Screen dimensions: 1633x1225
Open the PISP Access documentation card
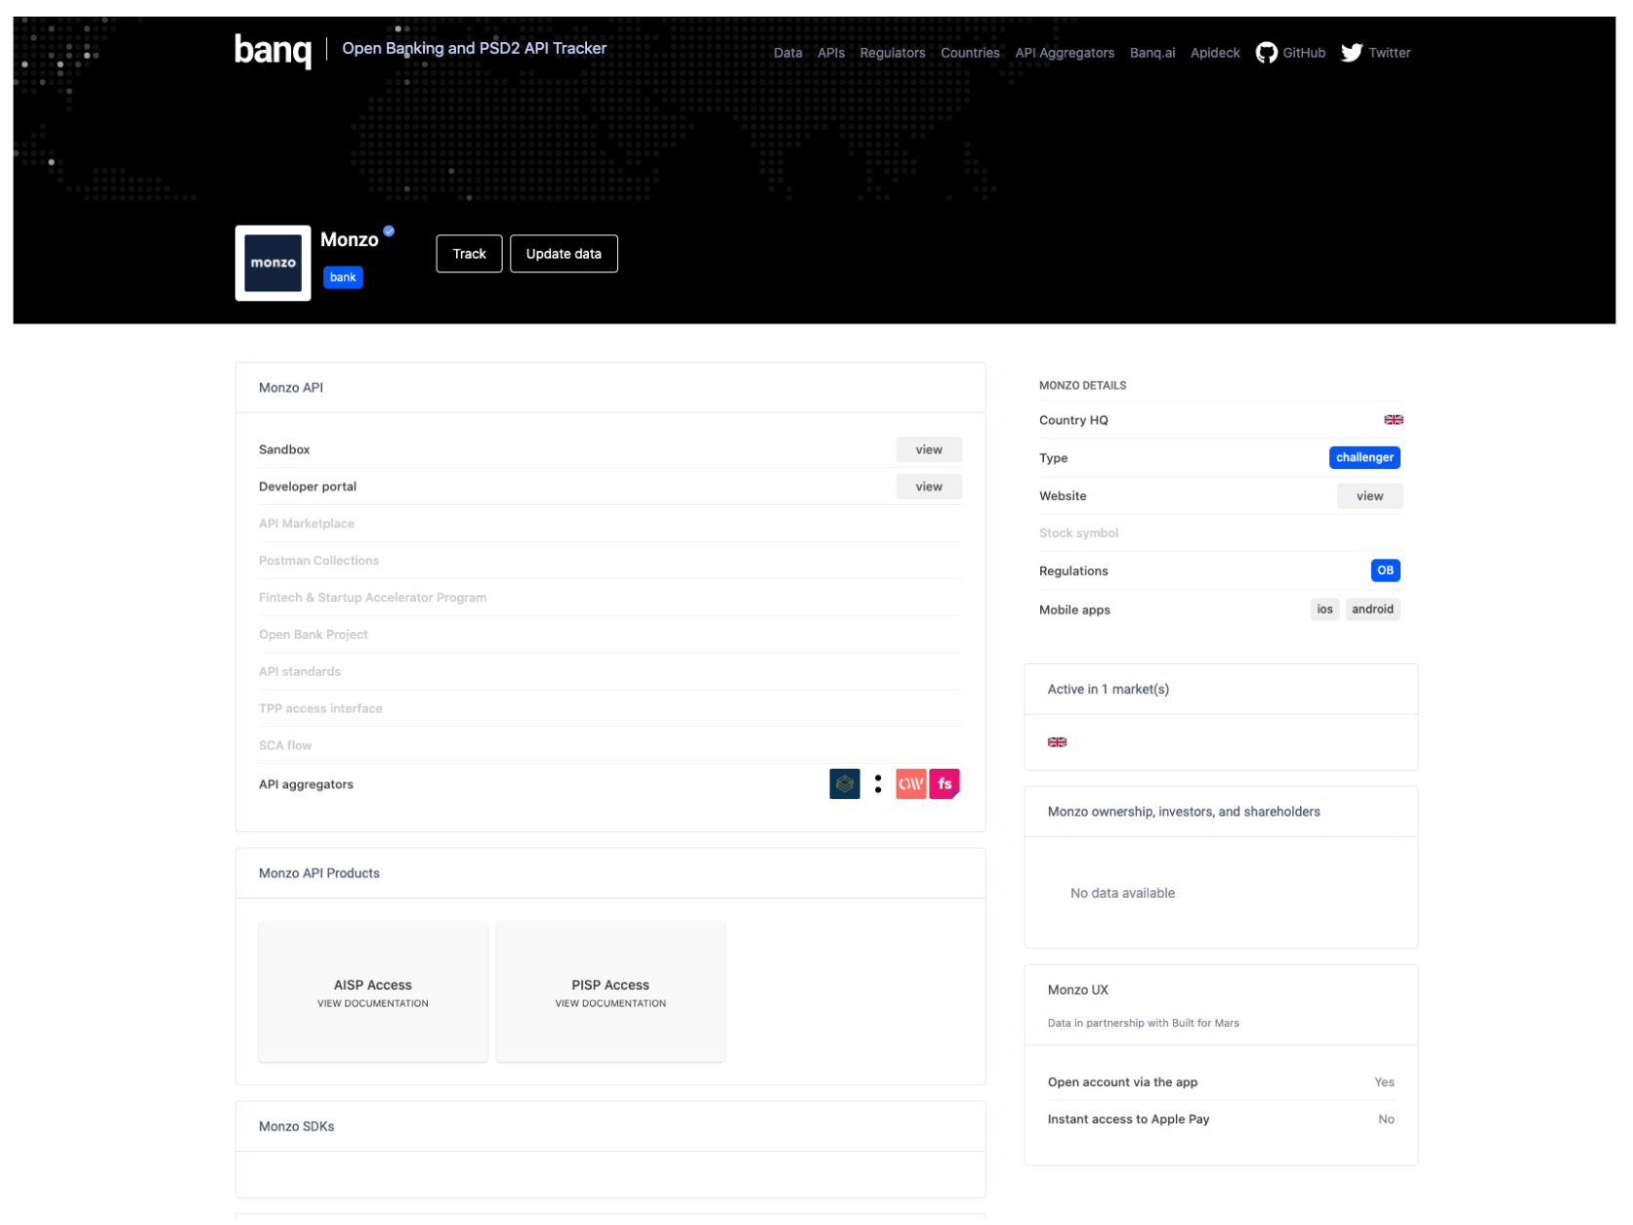tap(610, 992)
